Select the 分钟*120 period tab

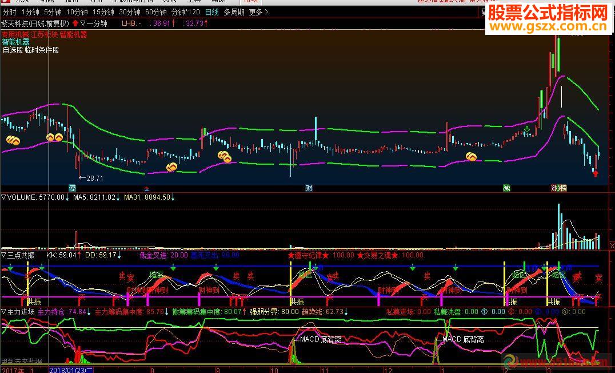[186, 12]
